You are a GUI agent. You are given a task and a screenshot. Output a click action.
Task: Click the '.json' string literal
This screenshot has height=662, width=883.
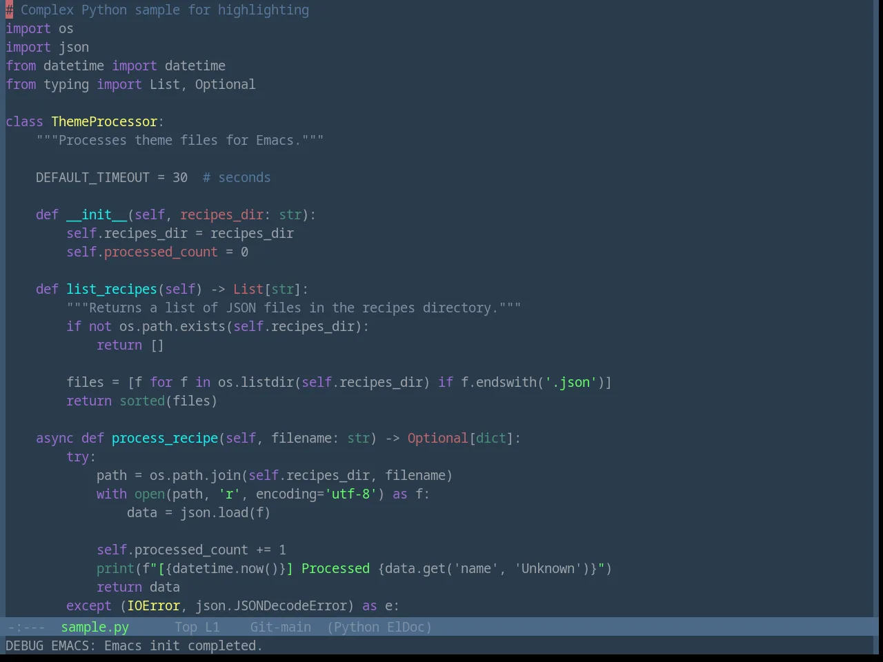pos(571,382)
